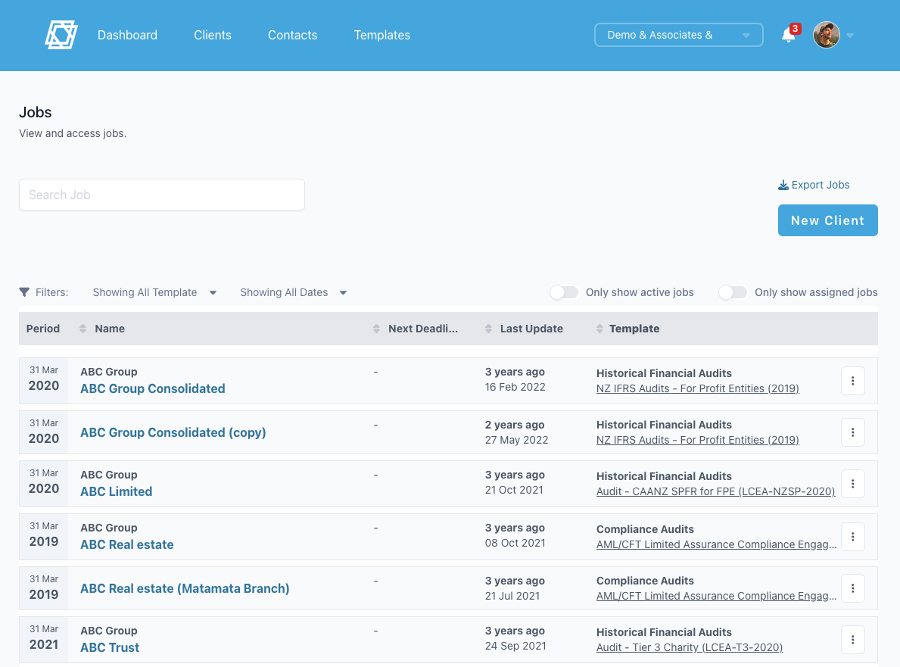Enable Only show active jobs
The height and width of the screenshot is (667, 900).
pos(564,292)
